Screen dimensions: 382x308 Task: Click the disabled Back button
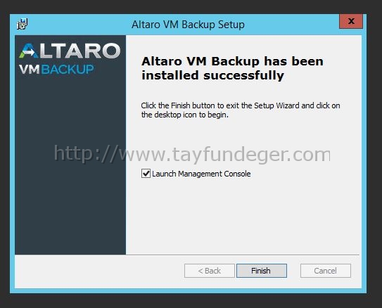(x=210, y=271)
